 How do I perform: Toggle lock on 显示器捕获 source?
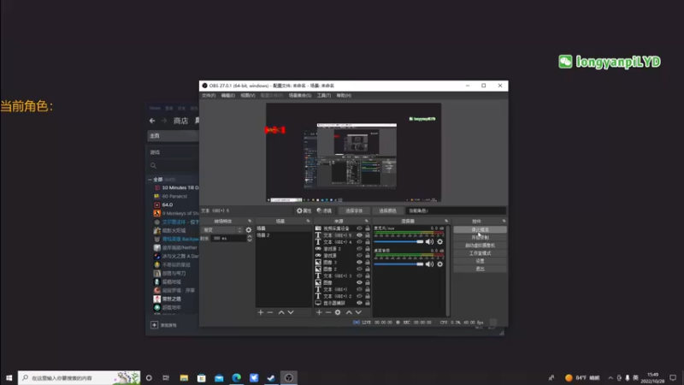pos(368,303)
